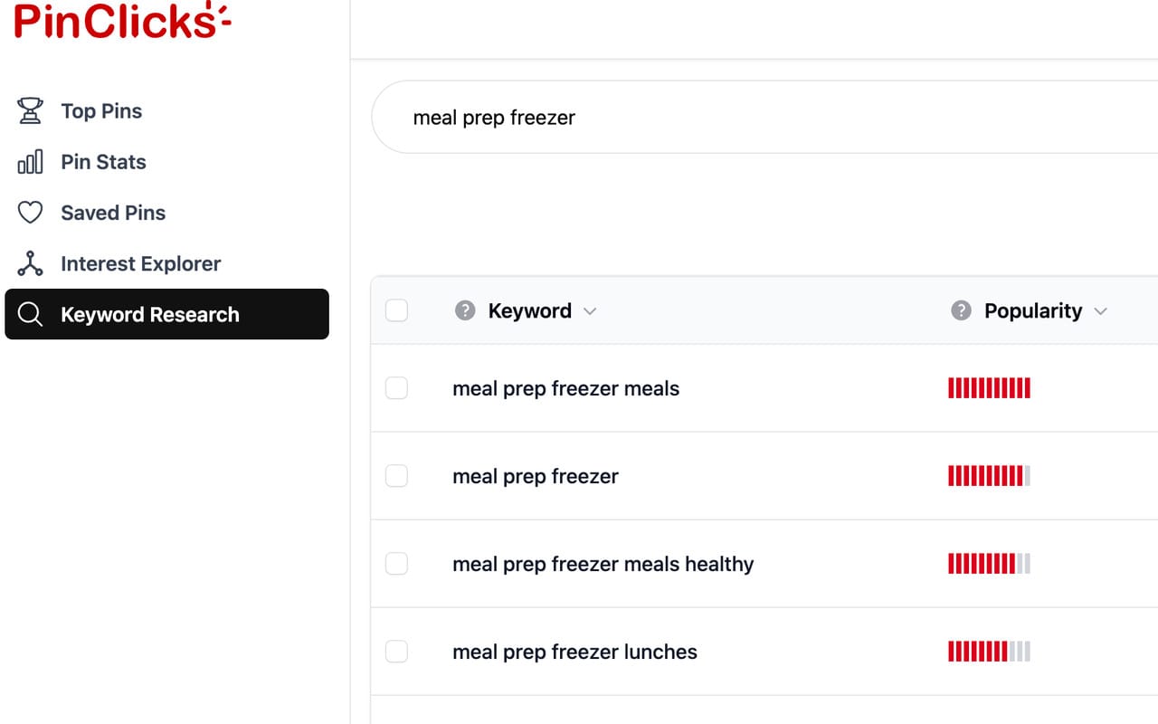Check the 'meal prep freezer meals' row
Screen dimensions: 1158x724
396,388
